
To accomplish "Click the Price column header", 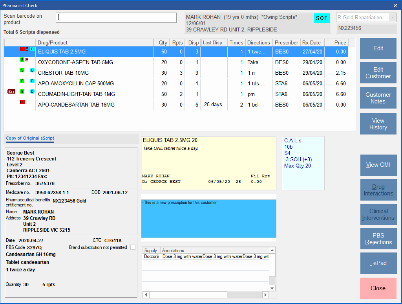I will 336,42.
